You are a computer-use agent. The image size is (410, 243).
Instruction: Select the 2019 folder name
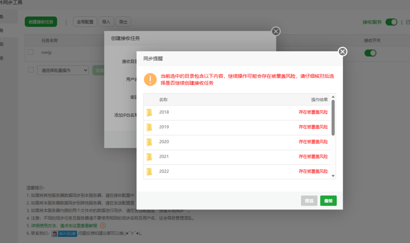(164, 127)
